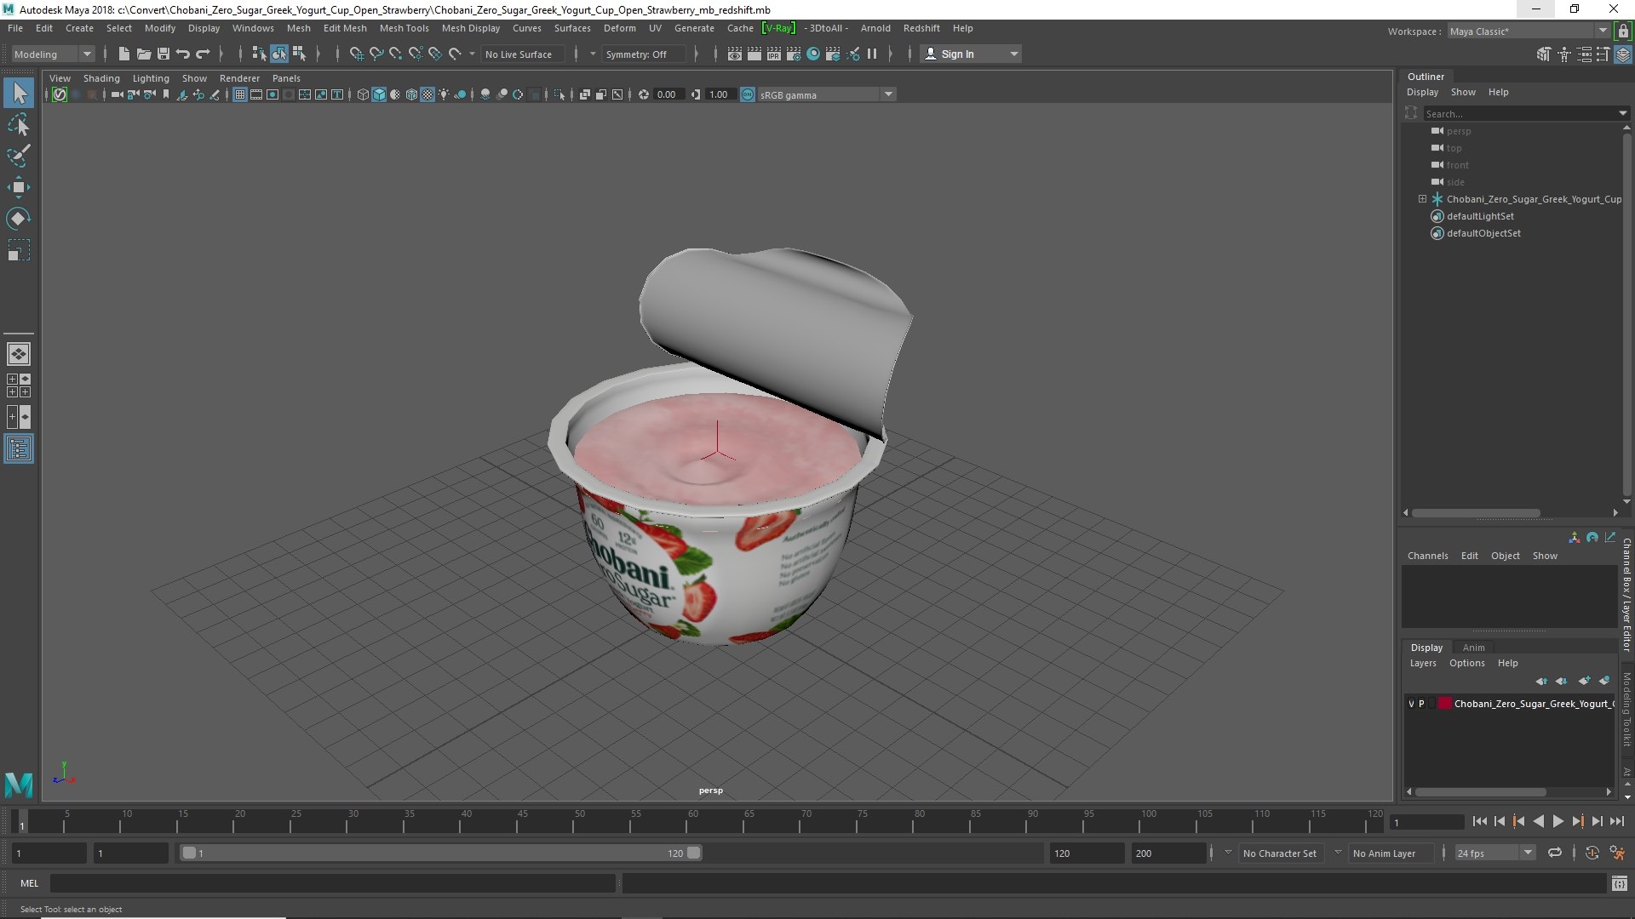Open the sRGB gamma view transform dropdown
Screen dimensions: 1635x919
(826, 94)
